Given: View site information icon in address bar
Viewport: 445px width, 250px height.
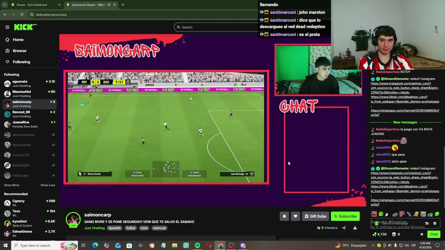Looking at the screenshot, I should (32, 15).
